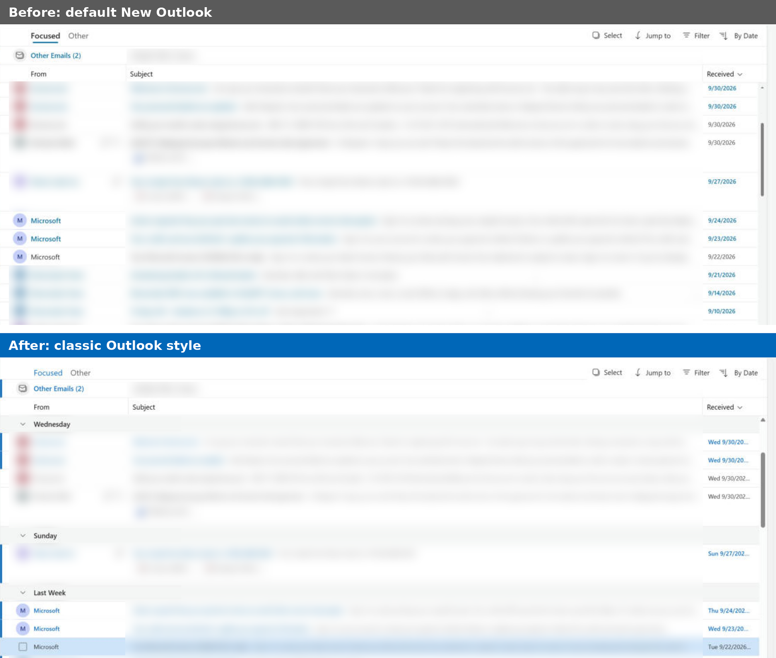Click date 9/10/2026 in Before panel
The height and width of the screenshot is (658, 776).
[722, 311]
